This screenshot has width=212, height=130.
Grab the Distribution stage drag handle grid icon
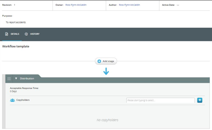click(x=9, y=79)
